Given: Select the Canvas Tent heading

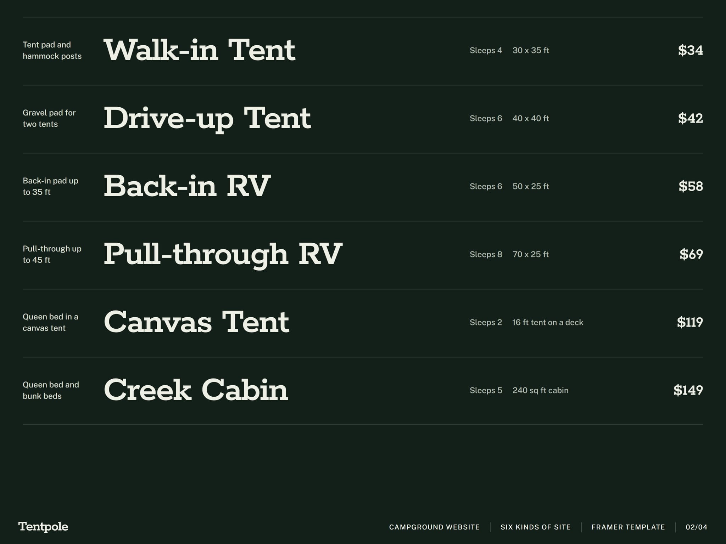Looking at the screenshot, I should point(197,322).
